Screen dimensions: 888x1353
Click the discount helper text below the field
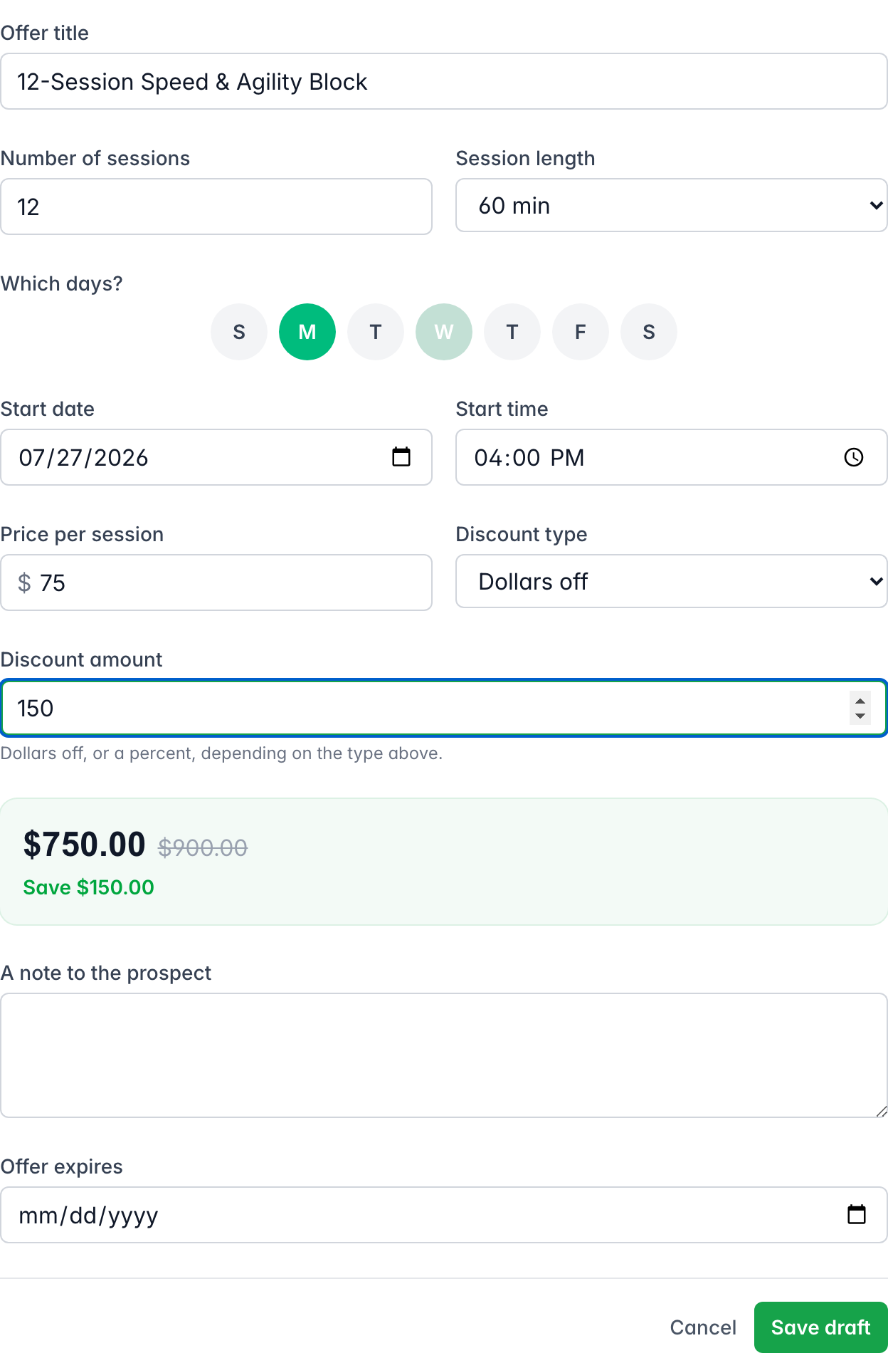click(221, 753)
